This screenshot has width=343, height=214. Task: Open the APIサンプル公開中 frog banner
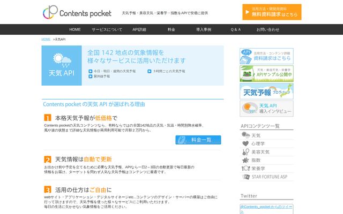tap(266, 74)
